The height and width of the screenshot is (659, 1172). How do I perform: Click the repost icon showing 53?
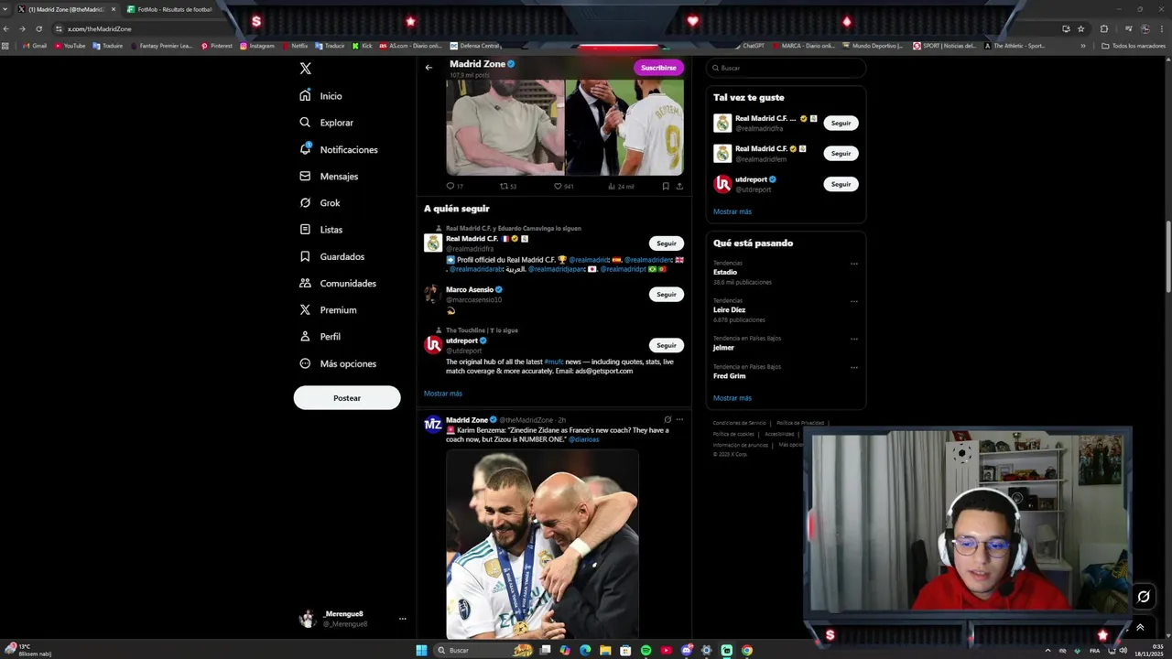click(x=504, y=186)
